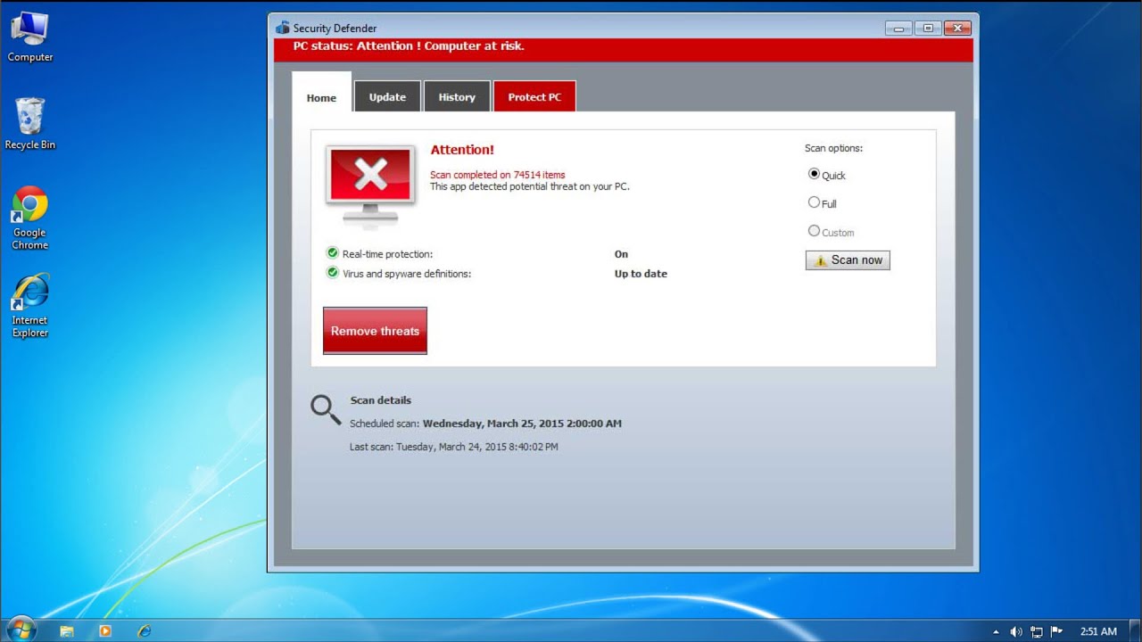Click the green check beside Virus definitions
This screenshot has height=642, width=1142.
pyautogui.click(x=333, y=273)
